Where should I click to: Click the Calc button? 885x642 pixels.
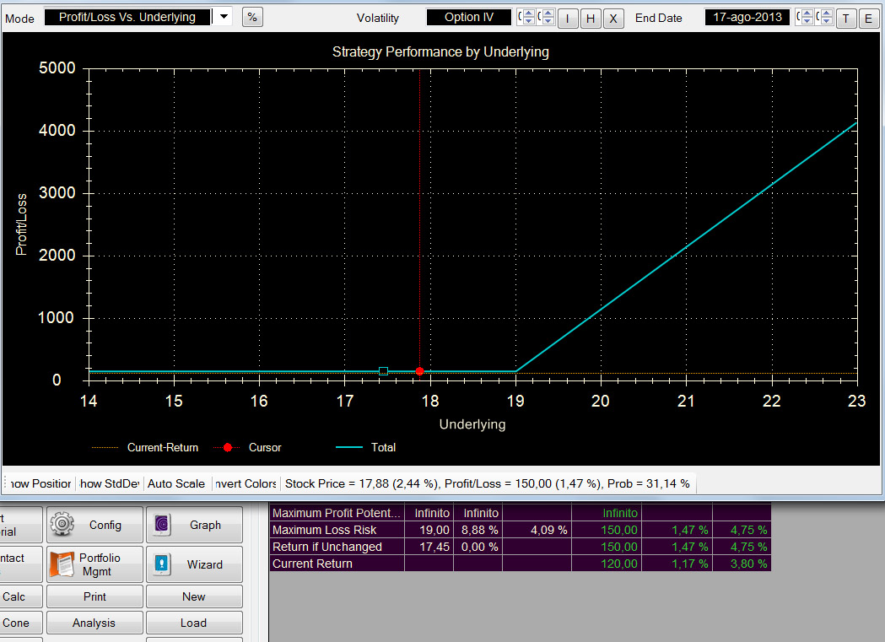click(x=21, y=596)
